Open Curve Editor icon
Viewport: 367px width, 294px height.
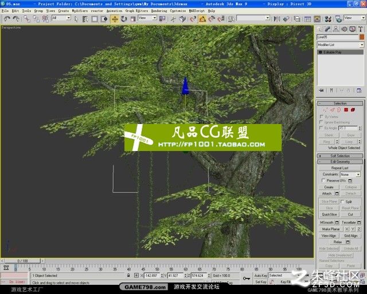coord(307,19)
